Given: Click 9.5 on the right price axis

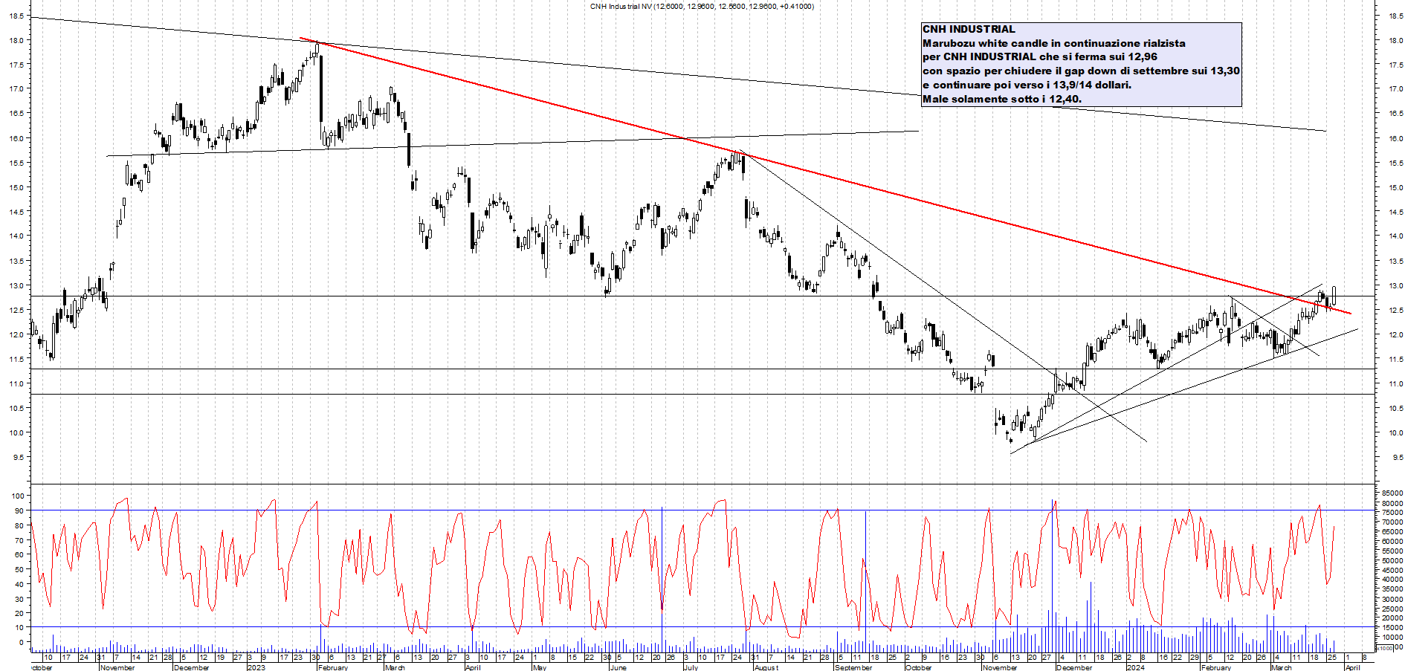Looking at the screenshot, I should [x=1397, y=458].
